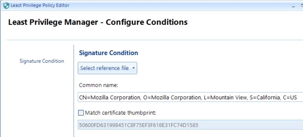Click the blue Signature Condition section heading
This screenshot has width=303, height=137.
coord(108,53)
